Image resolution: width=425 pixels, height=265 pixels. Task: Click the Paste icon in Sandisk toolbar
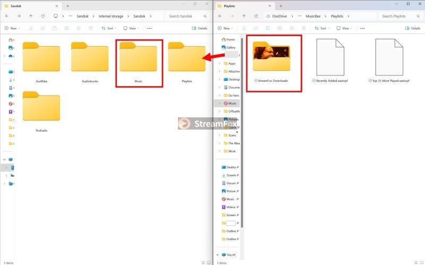[55, 28]
